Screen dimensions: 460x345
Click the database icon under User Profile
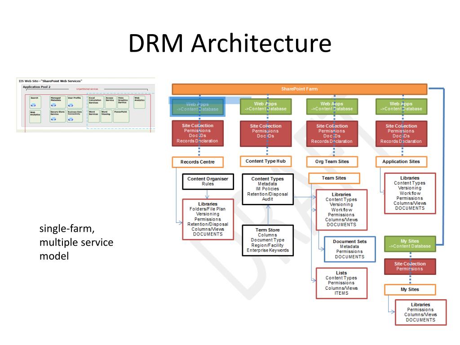(71, 105)
